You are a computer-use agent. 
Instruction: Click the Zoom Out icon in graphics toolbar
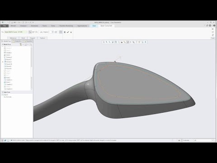click(109, 42)
